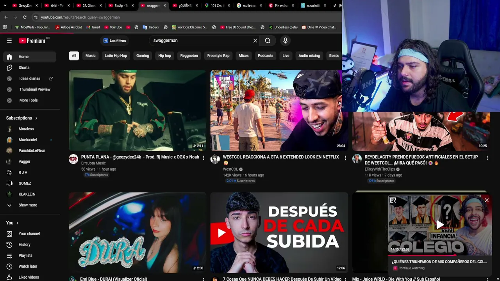Open Liked videos

[30, 277]
